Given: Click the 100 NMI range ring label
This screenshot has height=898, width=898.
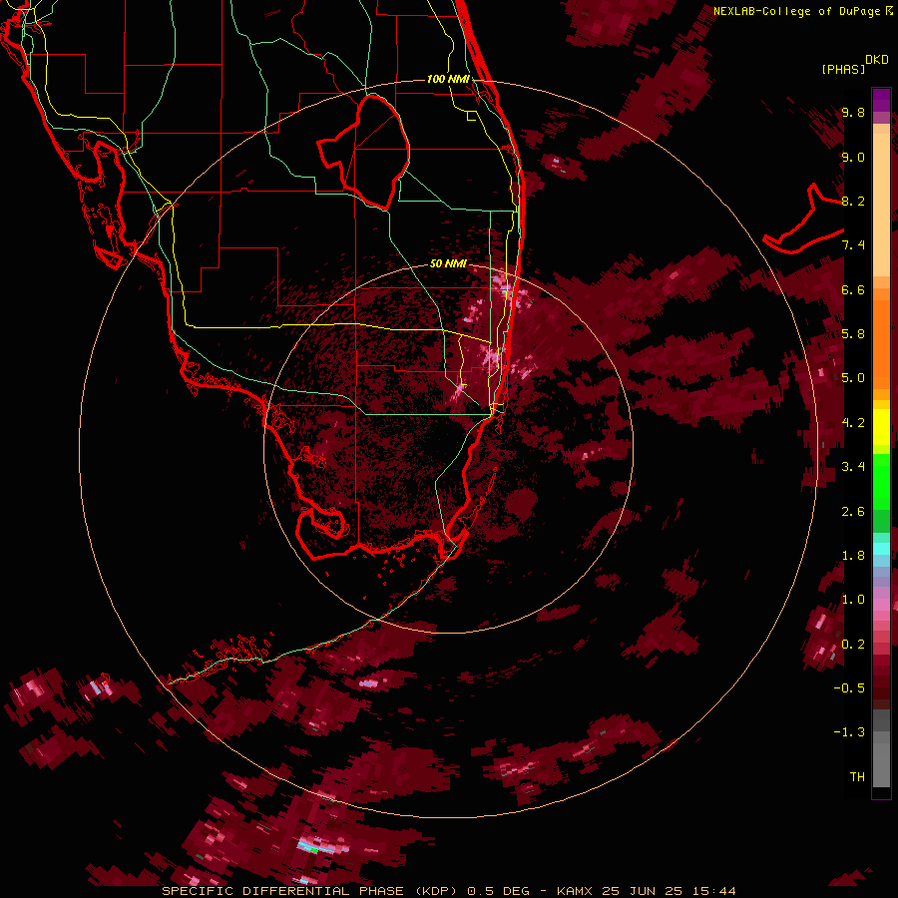Looking at the screenshot, I should (x=448, y=79).
